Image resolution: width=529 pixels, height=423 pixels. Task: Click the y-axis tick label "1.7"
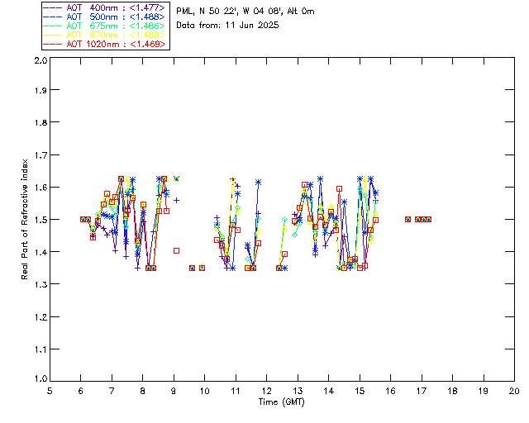(41, 154)
